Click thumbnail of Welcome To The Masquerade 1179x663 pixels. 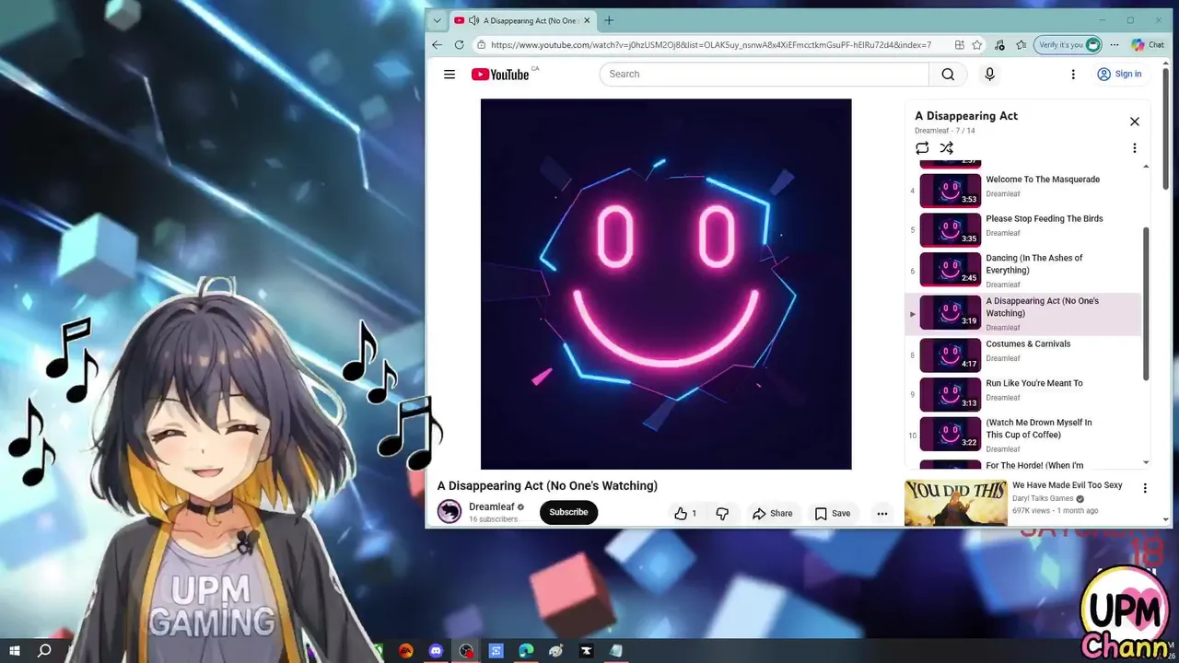pos(951,191)
